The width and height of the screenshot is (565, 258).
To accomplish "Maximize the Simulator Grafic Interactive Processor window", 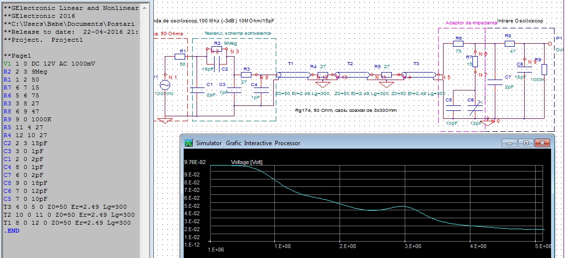I will [x=526, y=143].
